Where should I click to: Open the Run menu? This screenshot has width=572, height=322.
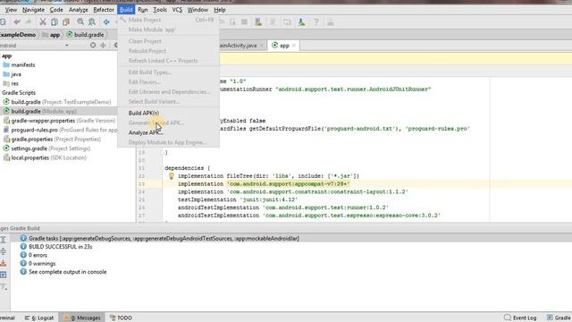coord(143,10)
